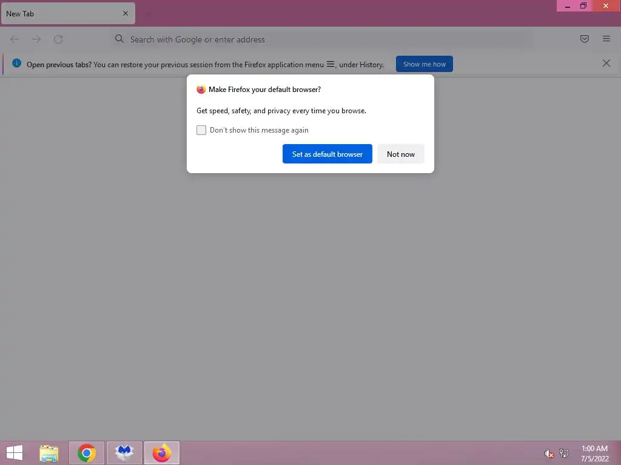Open the Malwarebytes taskbar app
This screenshot has height=465, width=621.
point(124,453)
